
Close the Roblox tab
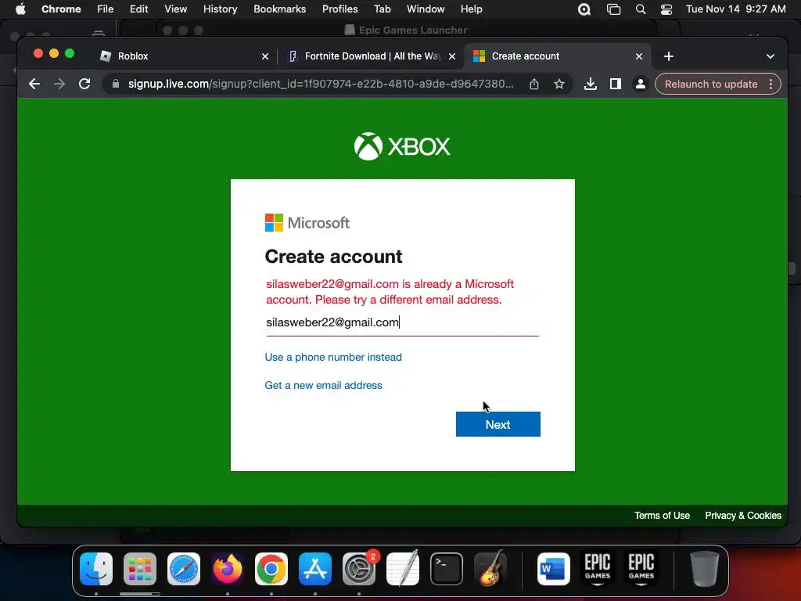265,56
